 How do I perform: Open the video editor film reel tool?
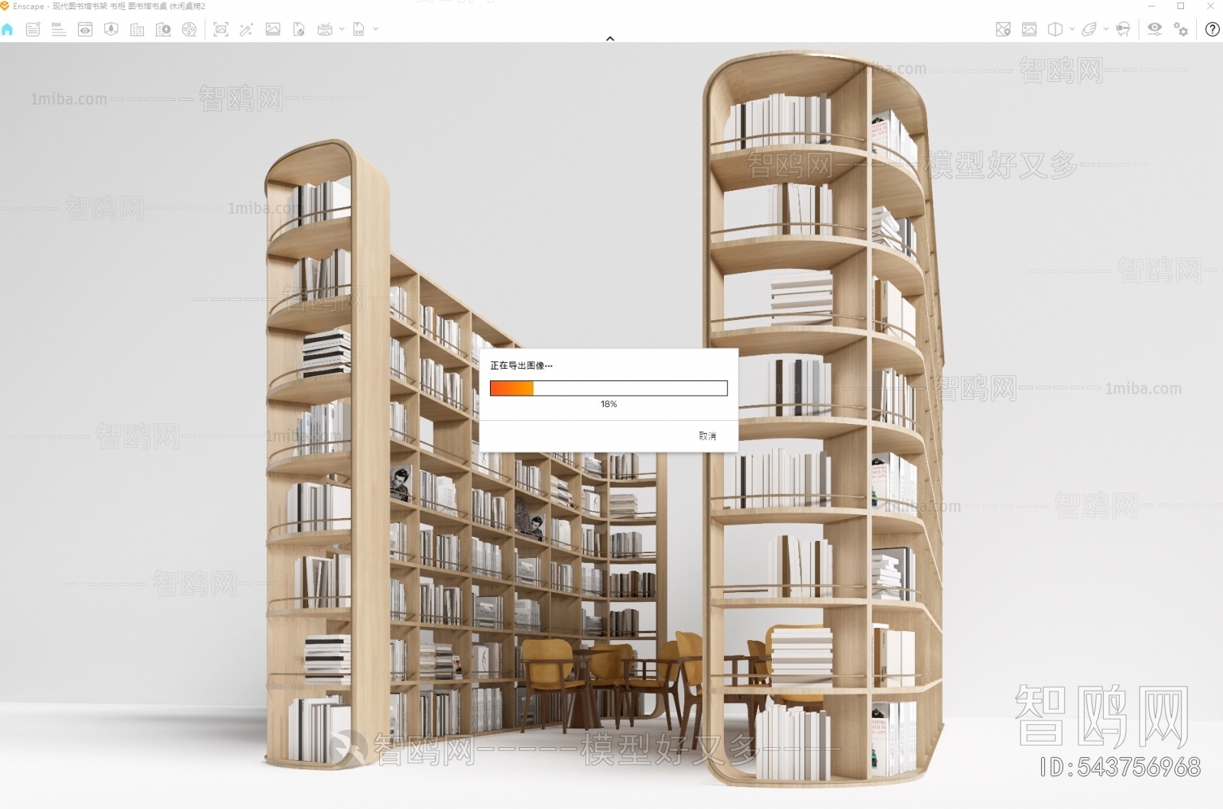[189, 30]
